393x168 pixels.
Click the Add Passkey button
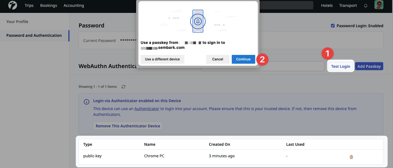(369, 66)
